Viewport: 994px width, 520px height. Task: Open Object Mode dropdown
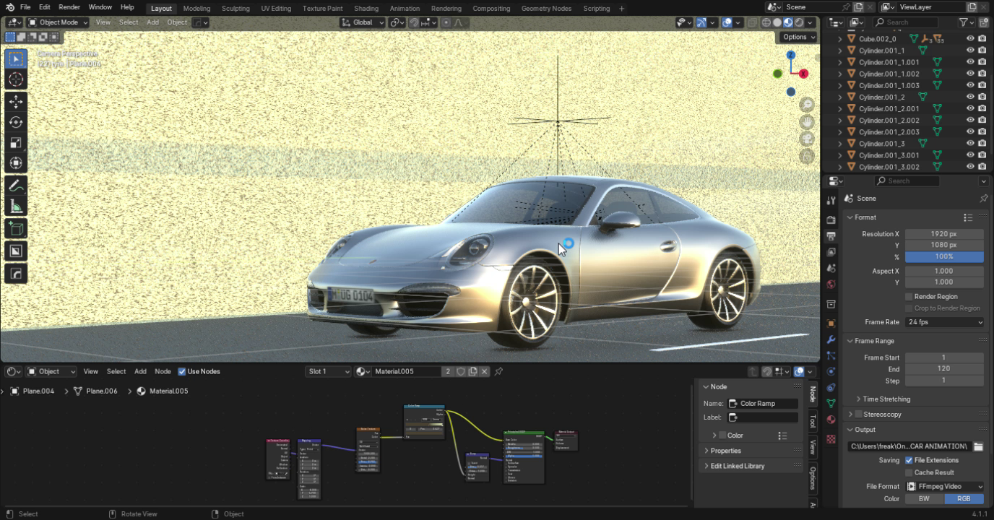pos(58,22)
